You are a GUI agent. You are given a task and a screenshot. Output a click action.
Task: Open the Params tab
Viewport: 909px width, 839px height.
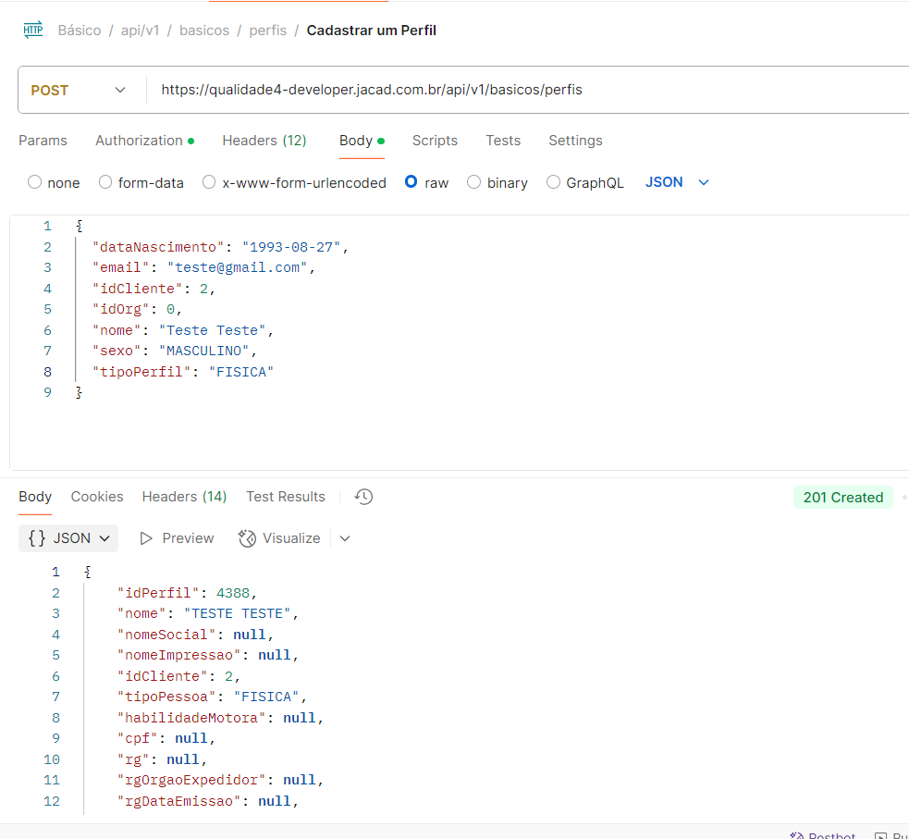[x=43, y=141]
